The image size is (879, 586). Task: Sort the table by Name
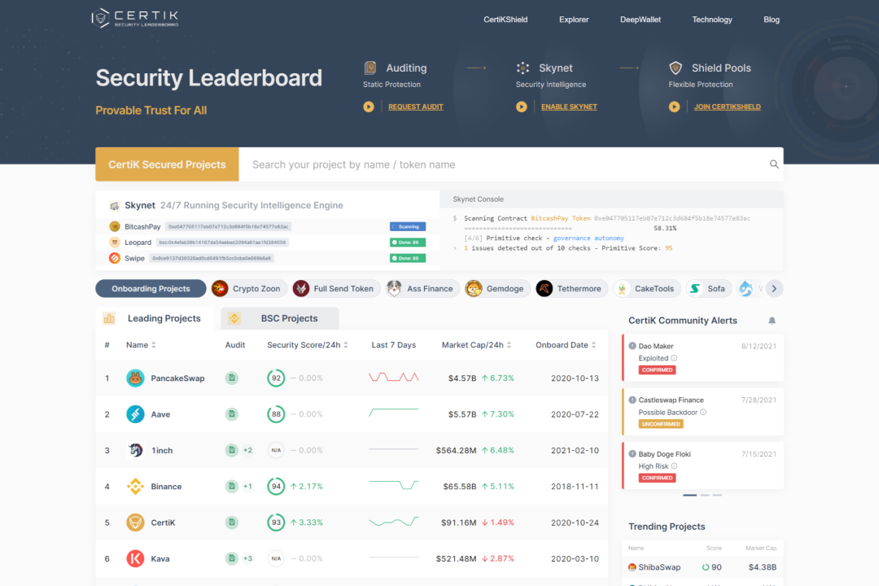(x=141, y=345)
